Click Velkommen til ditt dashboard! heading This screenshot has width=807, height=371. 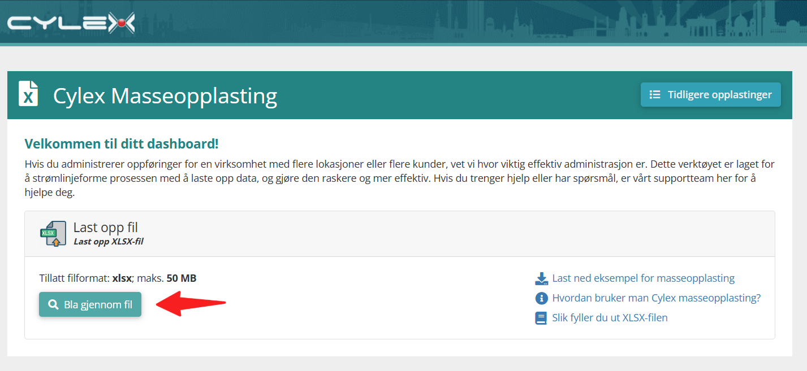122,143
